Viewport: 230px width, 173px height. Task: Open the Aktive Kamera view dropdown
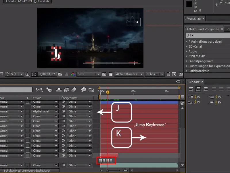click(x=129, y=74)
